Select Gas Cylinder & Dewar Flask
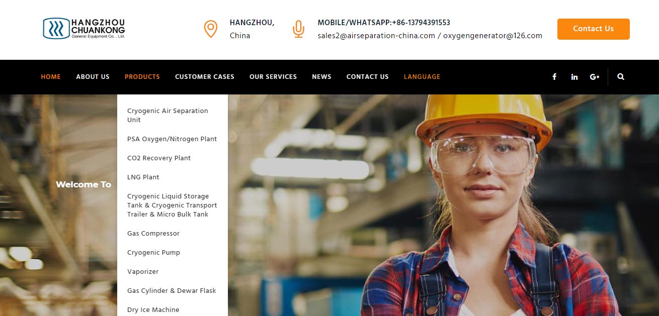 [173, 291]
